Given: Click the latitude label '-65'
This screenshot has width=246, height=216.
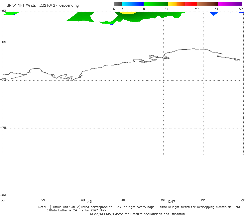Looking at the screenshot, I should click(3, 42).
